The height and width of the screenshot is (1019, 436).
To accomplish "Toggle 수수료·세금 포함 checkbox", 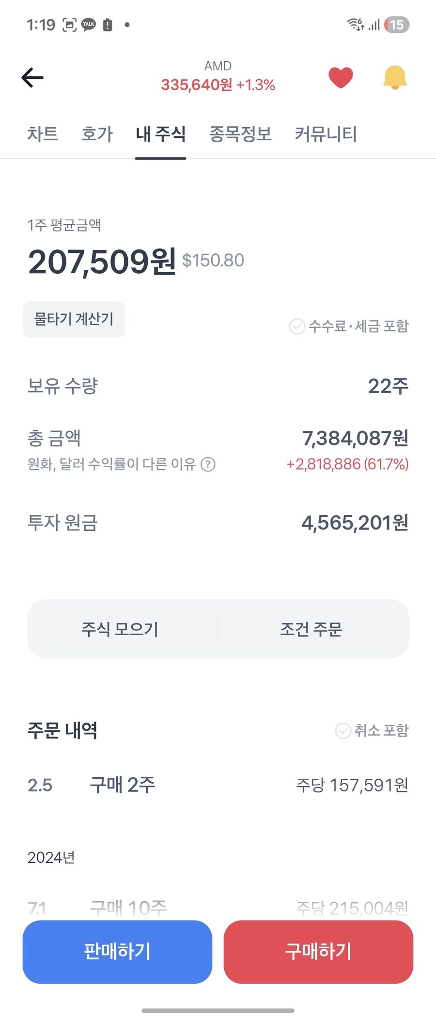I will click(x=297, y=327).
